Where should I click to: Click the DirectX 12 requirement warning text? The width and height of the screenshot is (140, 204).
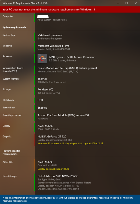(x=70, y=144)
